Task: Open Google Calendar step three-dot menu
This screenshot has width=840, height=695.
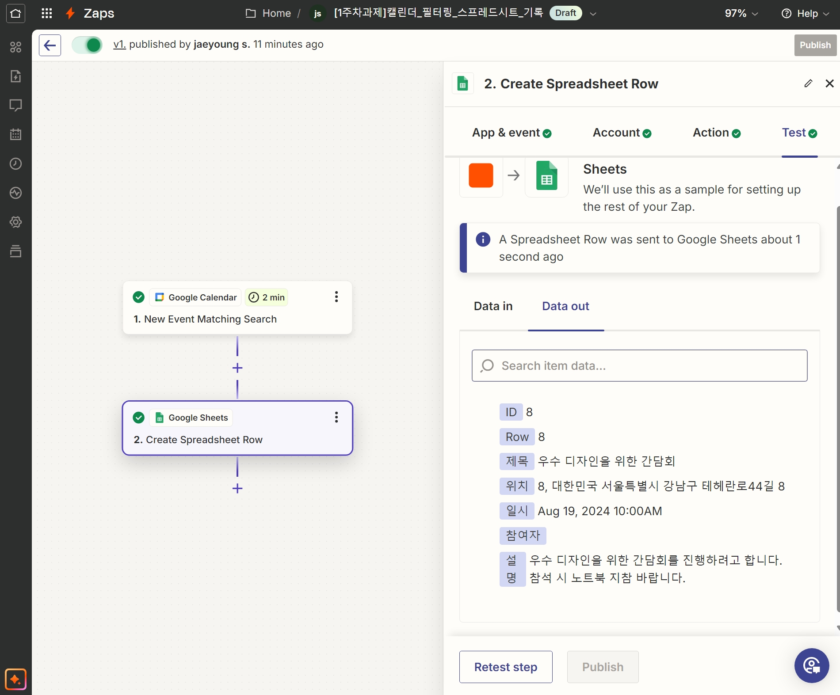Action: [x=336, y=297]
